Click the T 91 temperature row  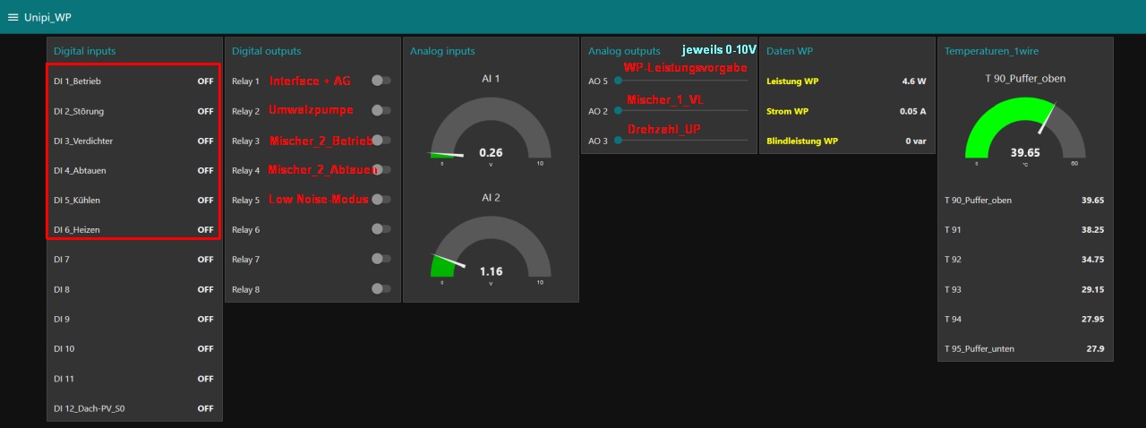1025,229
